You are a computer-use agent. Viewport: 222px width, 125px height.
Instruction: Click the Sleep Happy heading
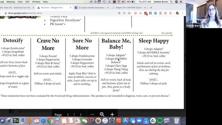[154, 41]
